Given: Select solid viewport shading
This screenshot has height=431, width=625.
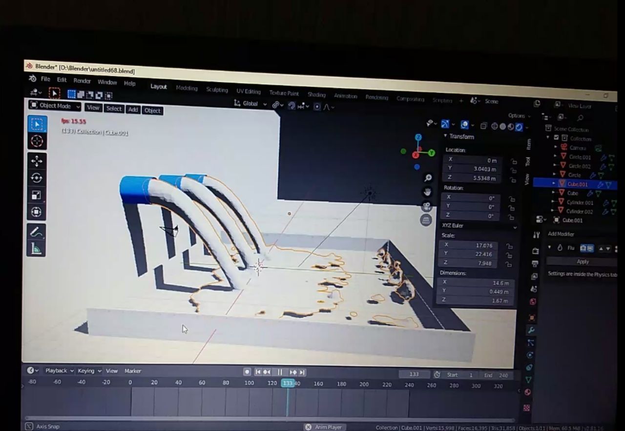Looking at the screenshot, I should click(502, 127).
